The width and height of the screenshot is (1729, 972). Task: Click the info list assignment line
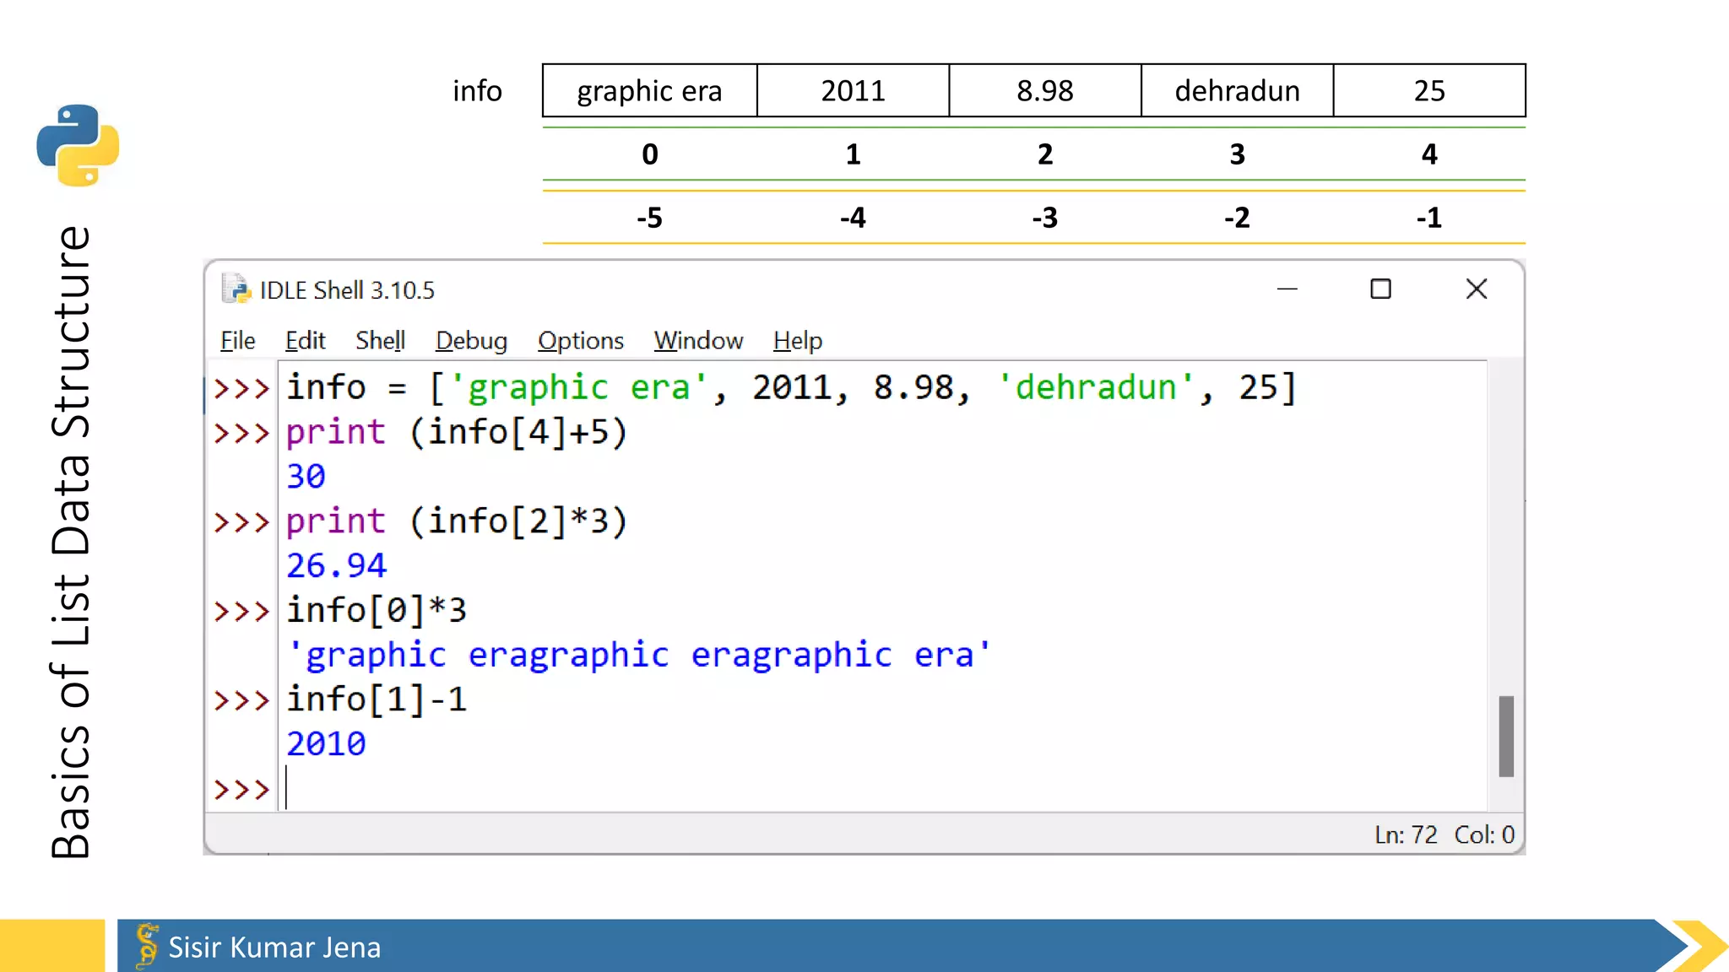791,388
